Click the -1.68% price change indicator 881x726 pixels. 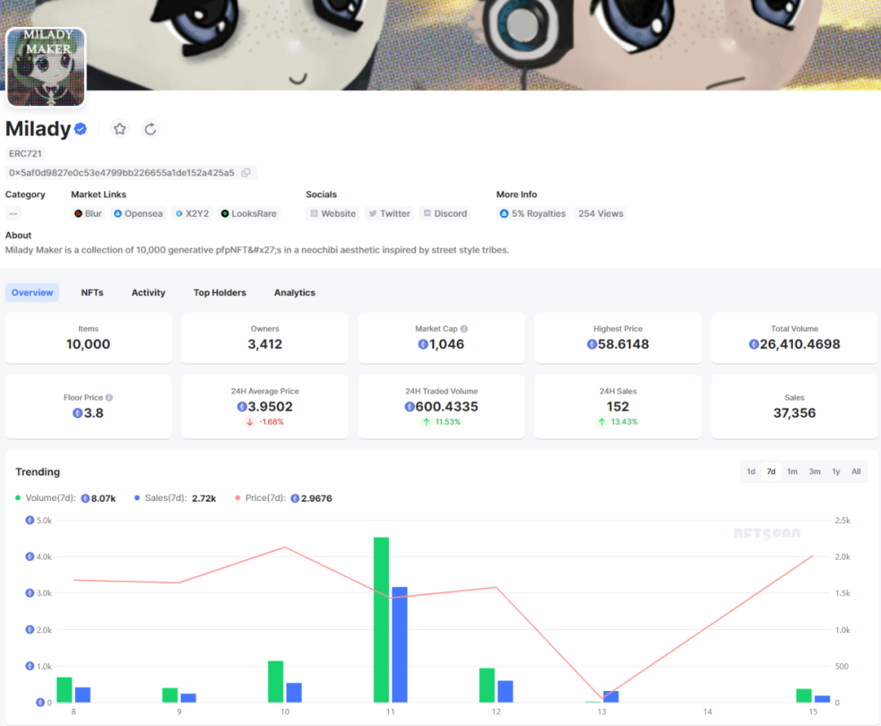[264, 422]
